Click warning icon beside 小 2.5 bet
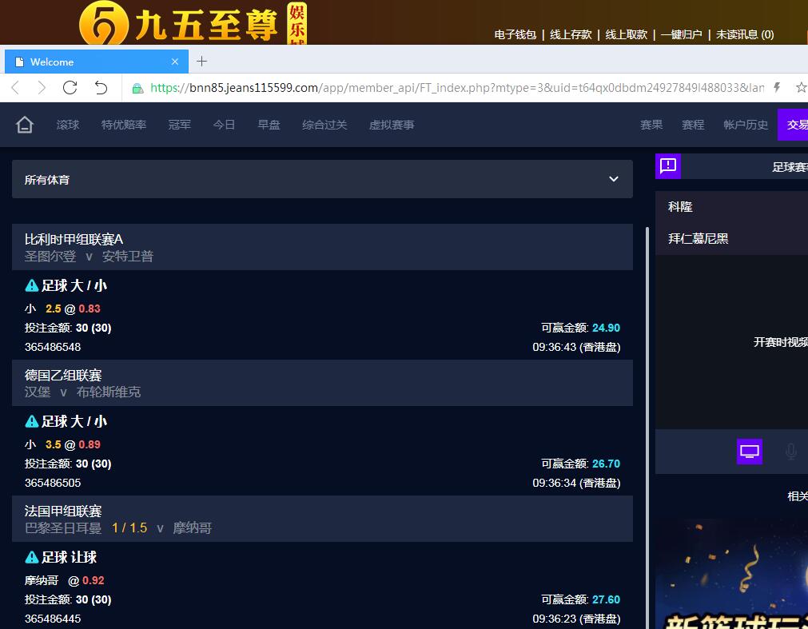The image size is (808, 629). [x=32, y=285]
